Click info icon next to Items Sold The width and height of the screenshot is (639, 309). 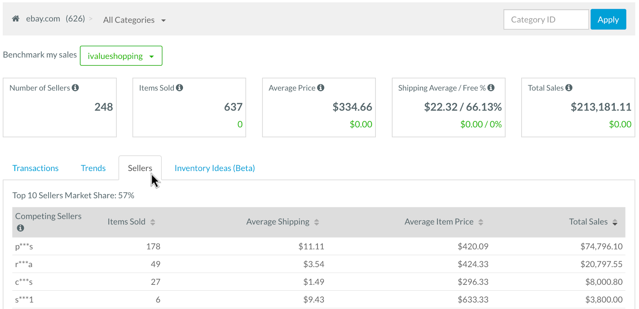(180, 88)
